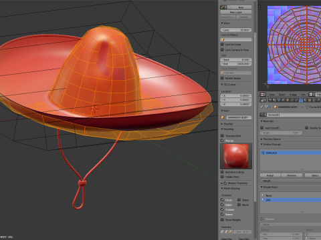Screen dimensions: 321x240
Task: Click the Assign vertex group button
Action: pos(270,175)
